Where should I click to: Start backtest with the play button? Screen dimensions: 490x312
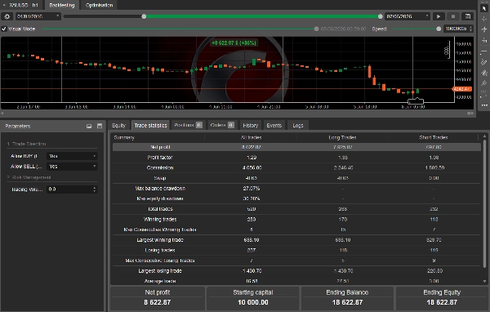click(439, 16)
